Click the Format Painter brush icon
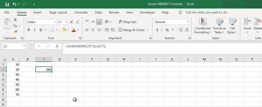Image resolution: width=262 pixels, height=107 pixels. pyautogui.click(x=15, y=32)
